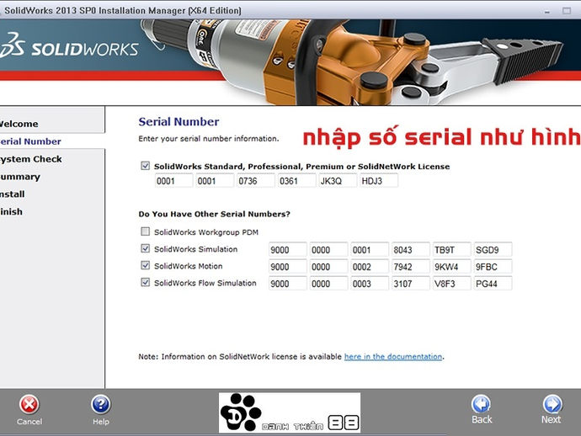Click Motion serial field containing 9KW4
This screenshot has width=581, height=436.
point(451,267)
